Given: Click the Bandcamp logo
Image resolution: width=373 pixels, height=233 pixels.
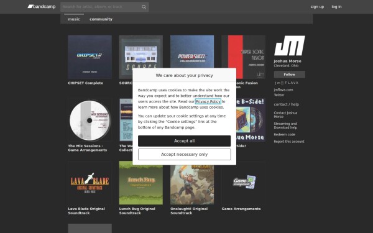Looking at the screenshot, I should coord(42,7).
